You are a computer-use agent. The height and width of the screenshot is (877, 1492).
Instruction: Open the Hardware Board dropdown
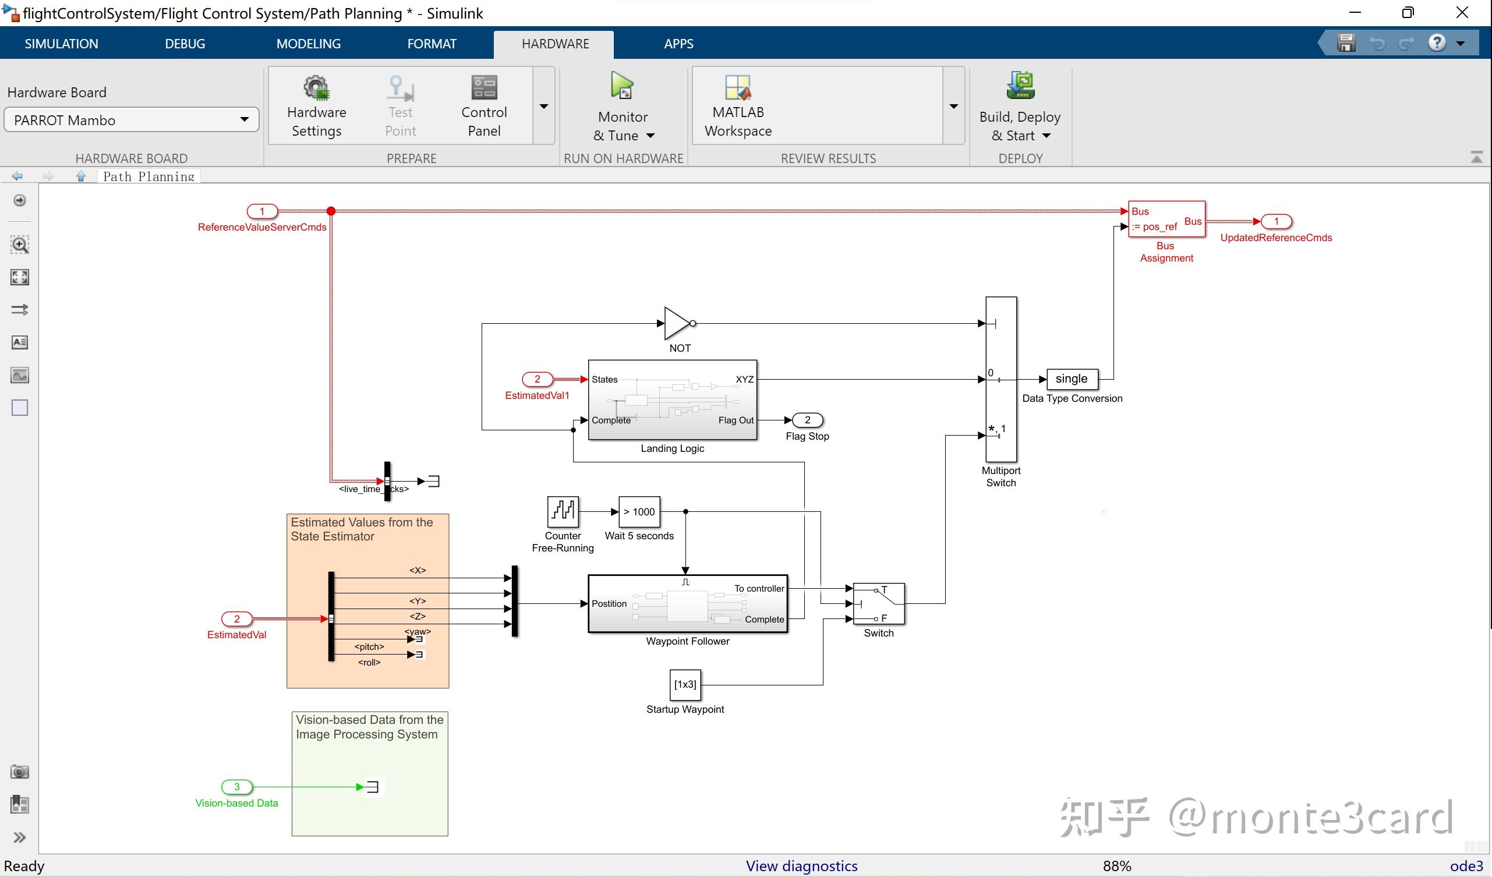pos(245,119)
